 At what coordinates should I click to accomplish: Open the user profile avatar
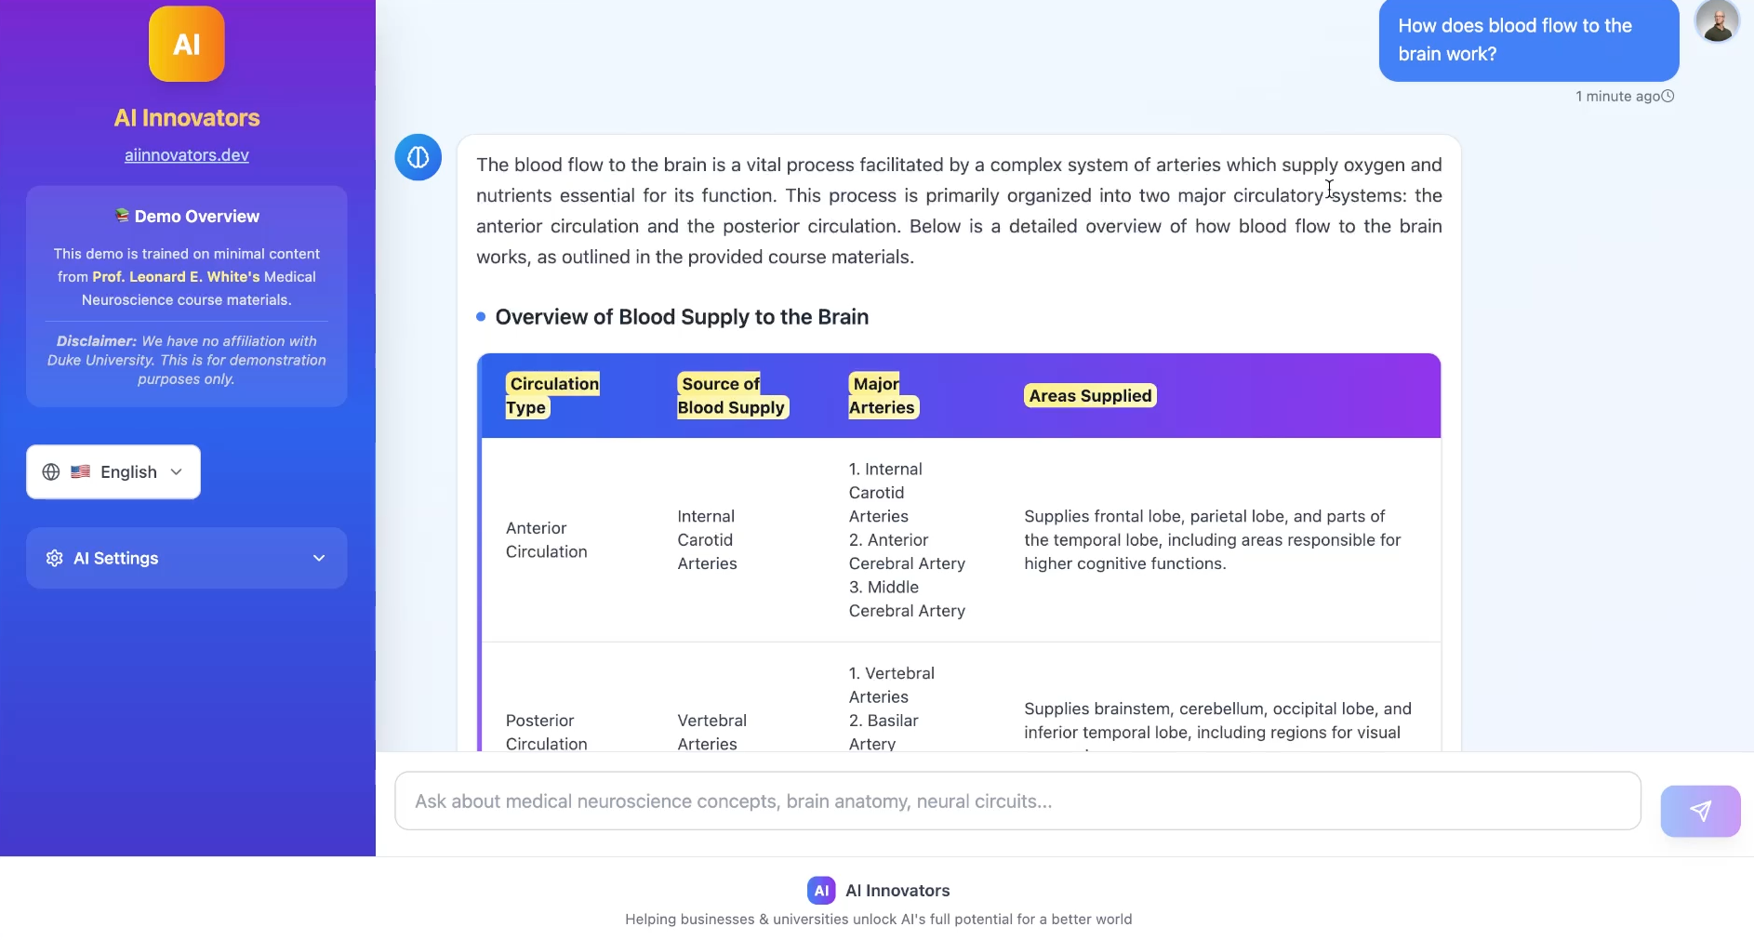tap(1717, 21)
